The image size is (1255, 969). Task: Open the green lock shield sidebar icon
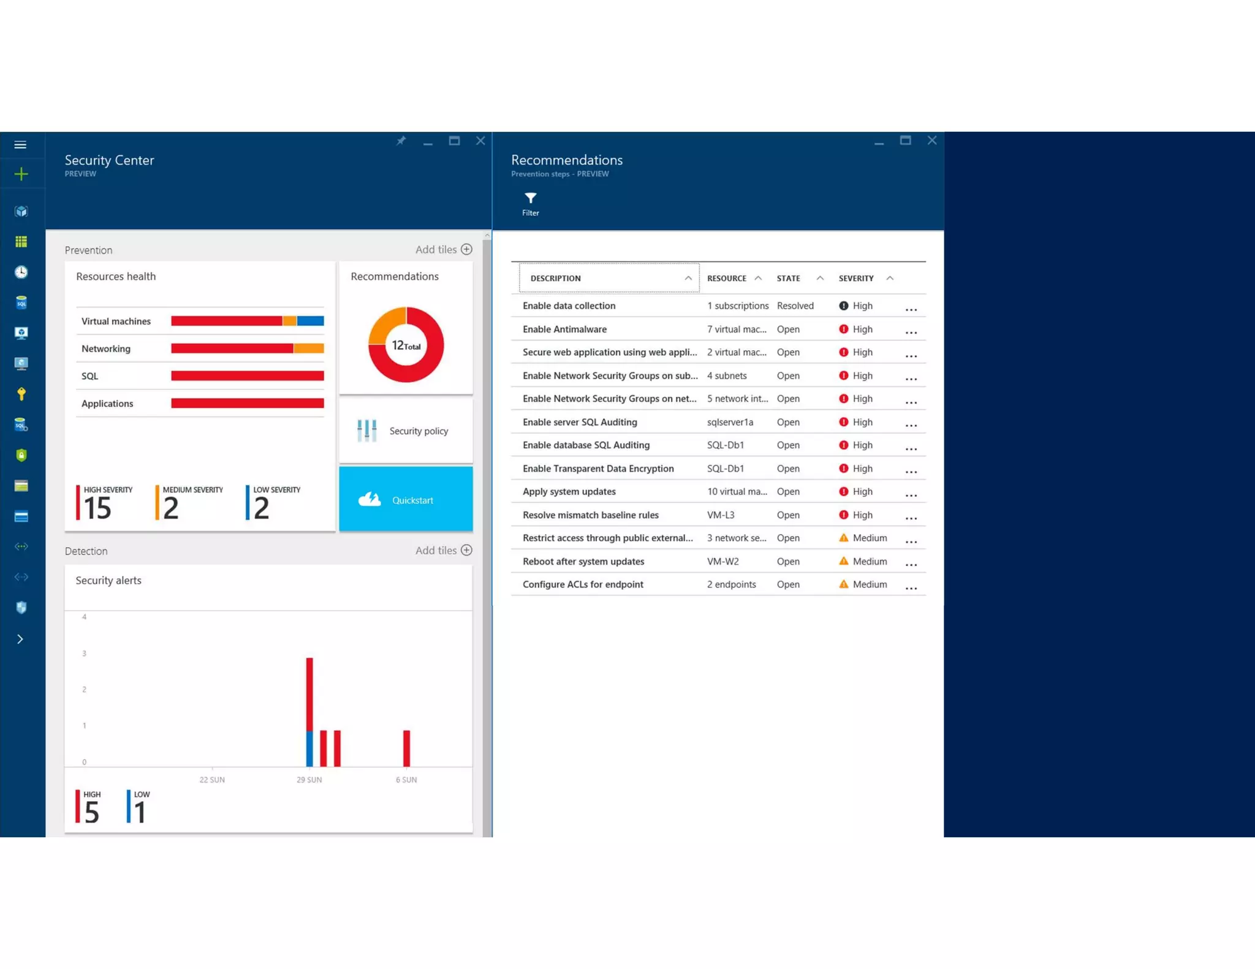21,455
